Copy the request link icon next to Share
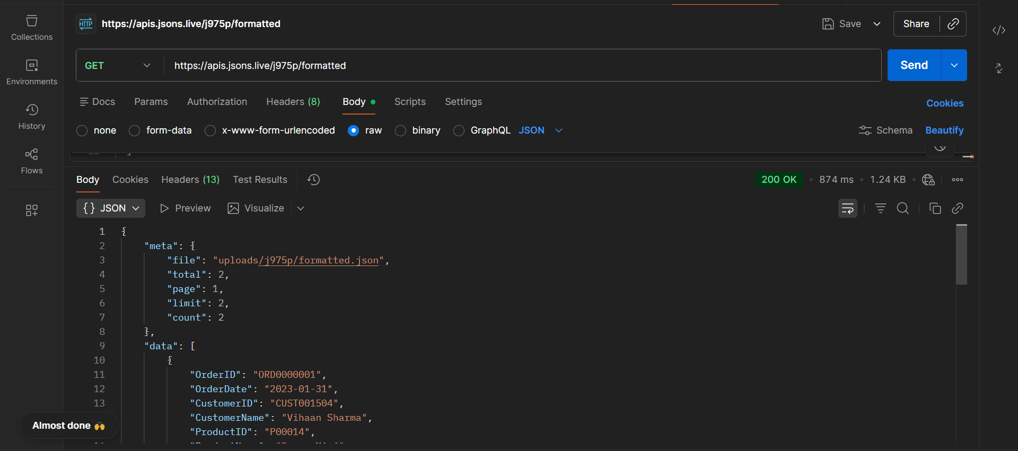The height and width of the screenshot is (451, 1018). (x=953, y=24)
